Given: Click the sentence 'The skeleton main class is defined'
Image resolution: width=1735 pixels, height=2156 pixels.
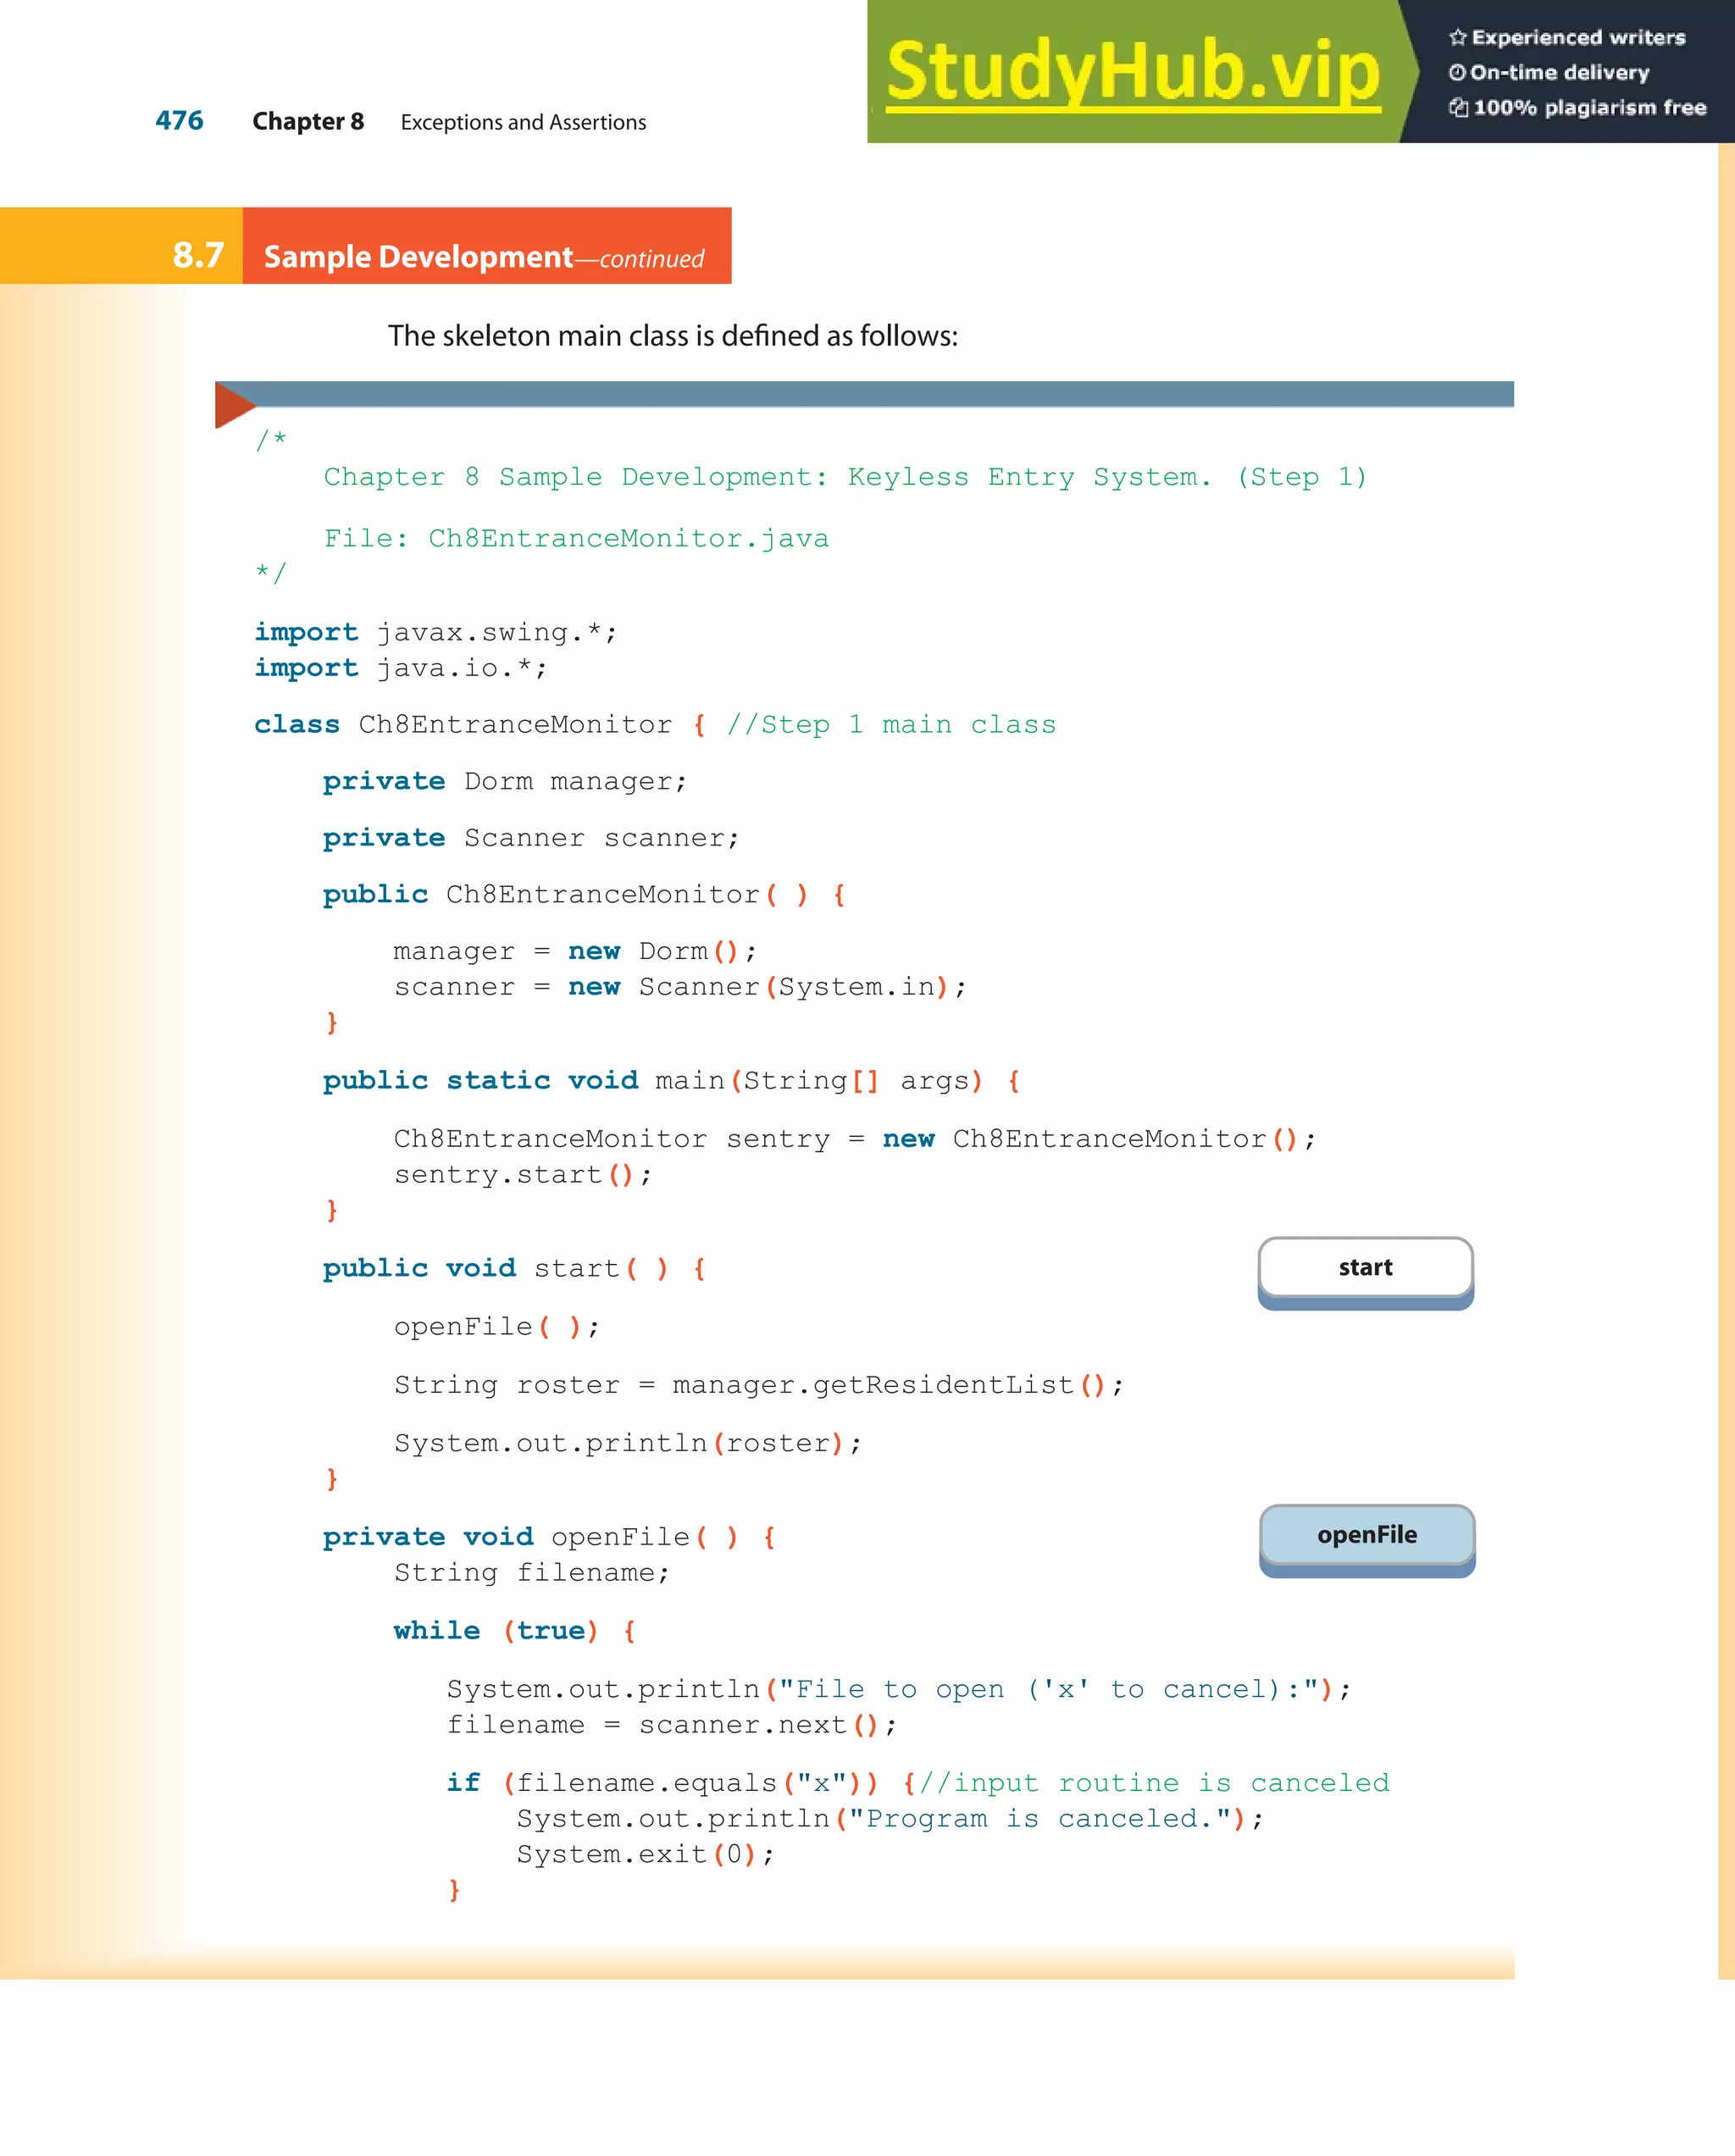Looking at the screenshot, I should (x=672, y=336).
